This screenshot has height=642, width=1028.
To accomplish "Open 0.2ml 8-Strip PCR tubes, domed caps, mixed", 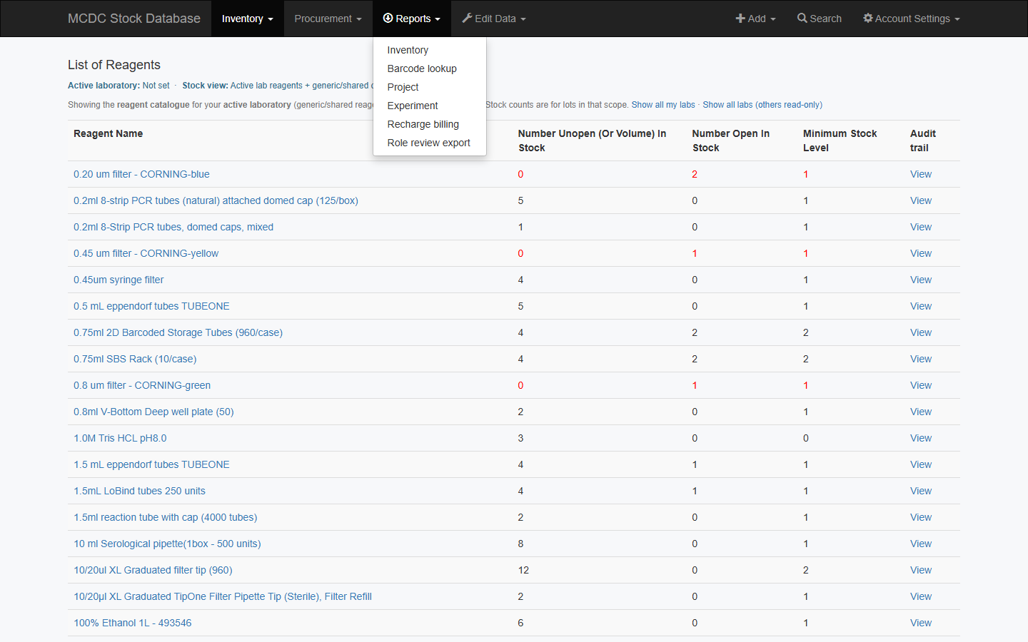I will tap(173, 227).
